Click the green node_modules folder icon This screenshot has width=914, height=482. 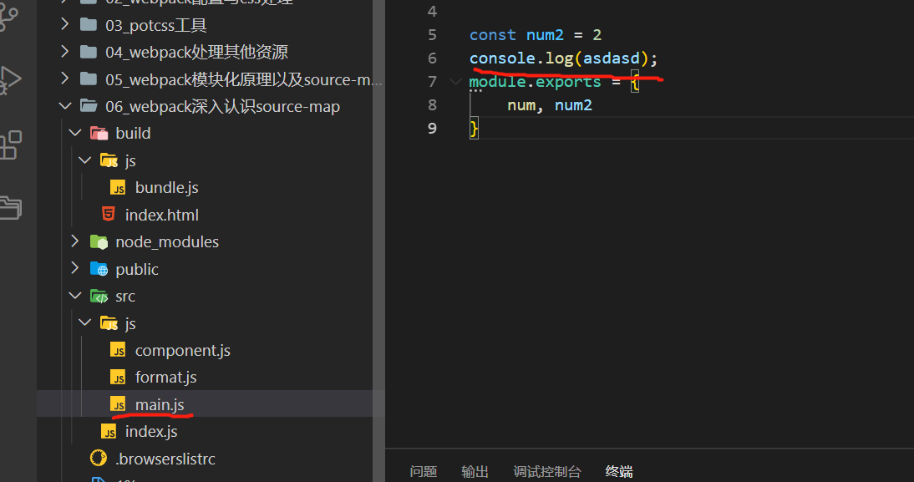pos(99,241)
